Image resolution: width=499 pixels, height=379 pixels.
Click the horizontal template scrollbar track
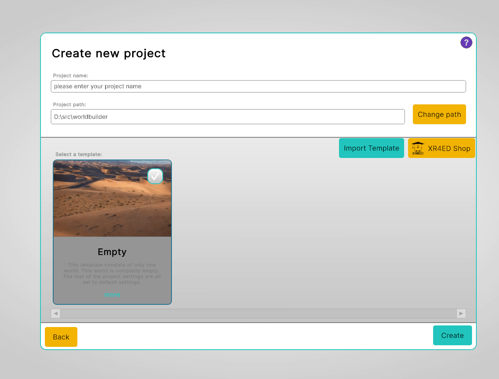pyautogui.click(x=258, y=314)
